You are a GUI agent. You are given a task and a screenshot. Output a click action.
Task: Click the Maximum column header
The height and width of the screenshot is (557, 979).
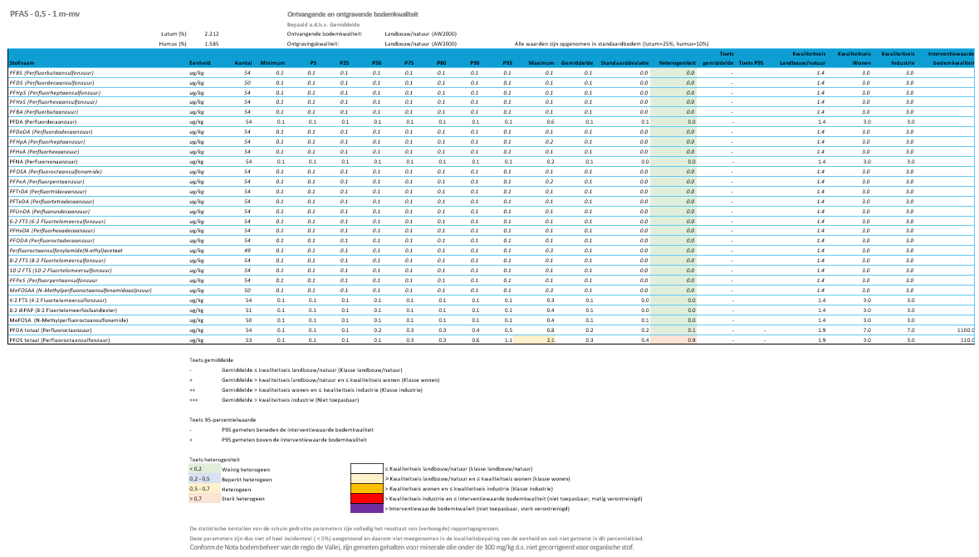(541, 62)
